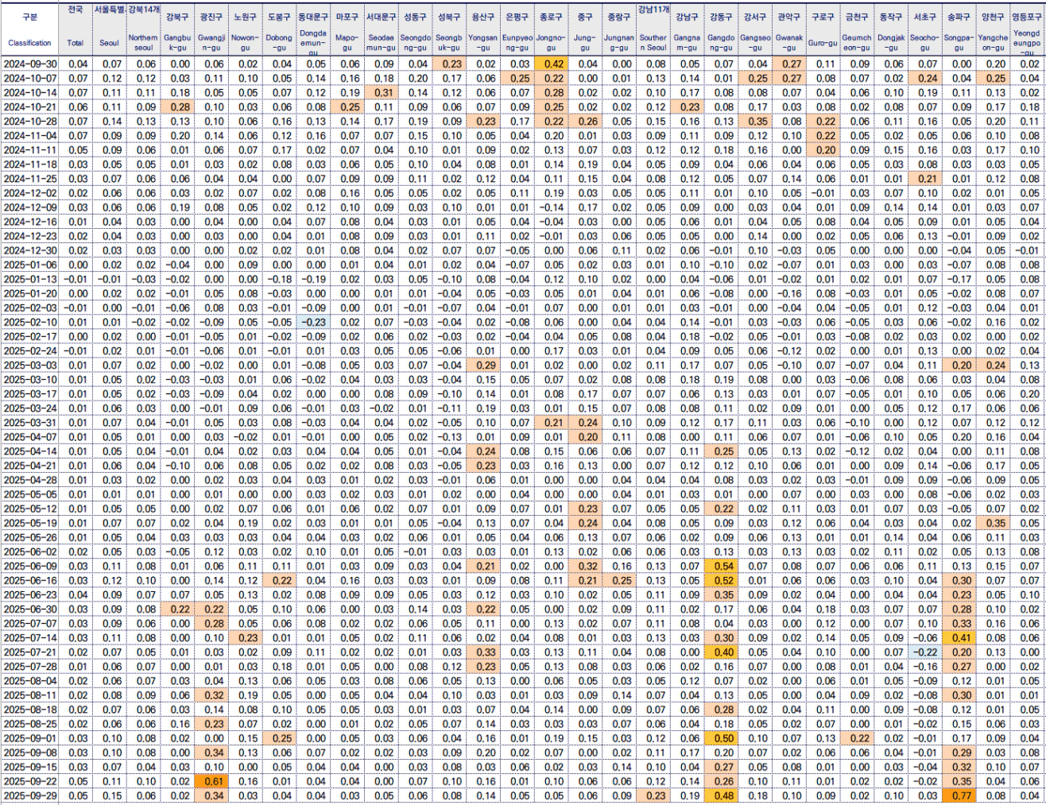Viewport: 1046px width, 805px height.
Task: Click 0.25 under Mapo-gu for 2024-10-21
Action: coord(347,107)
